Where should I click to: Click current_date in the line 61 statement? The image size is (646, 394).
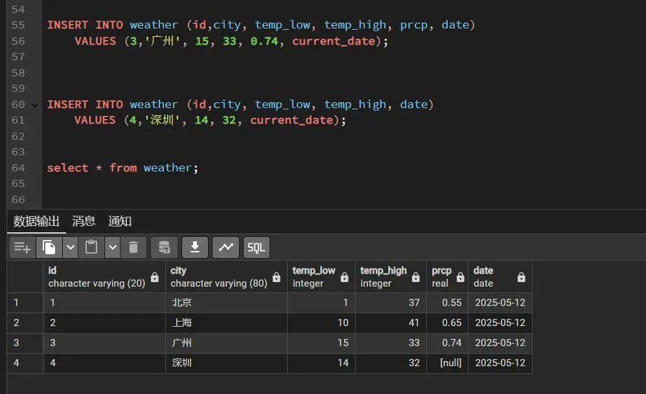pyautogui.click(x=292, y=120)
